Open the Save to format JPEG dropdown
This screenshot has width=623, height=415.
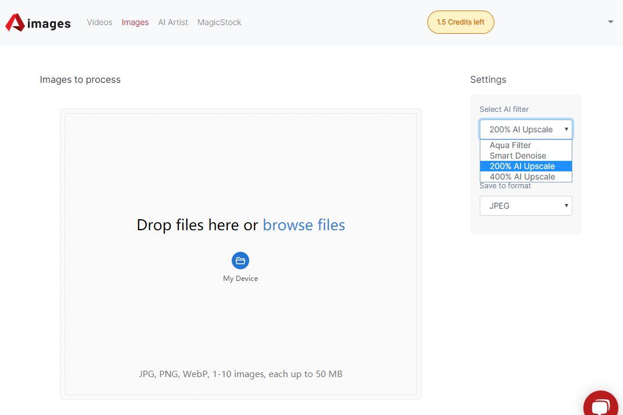(x=526, y=206)
